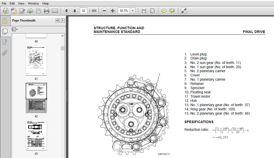The height and width of the screenshot is (158, 274).
Task: Click the cloud upload icon
Action: click(30, 11)
